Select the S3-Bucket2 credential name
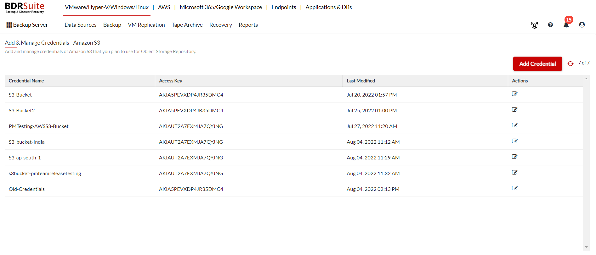The width and height of the screenshot is (596, 255). pyautogui.click(x=22, y=110)
